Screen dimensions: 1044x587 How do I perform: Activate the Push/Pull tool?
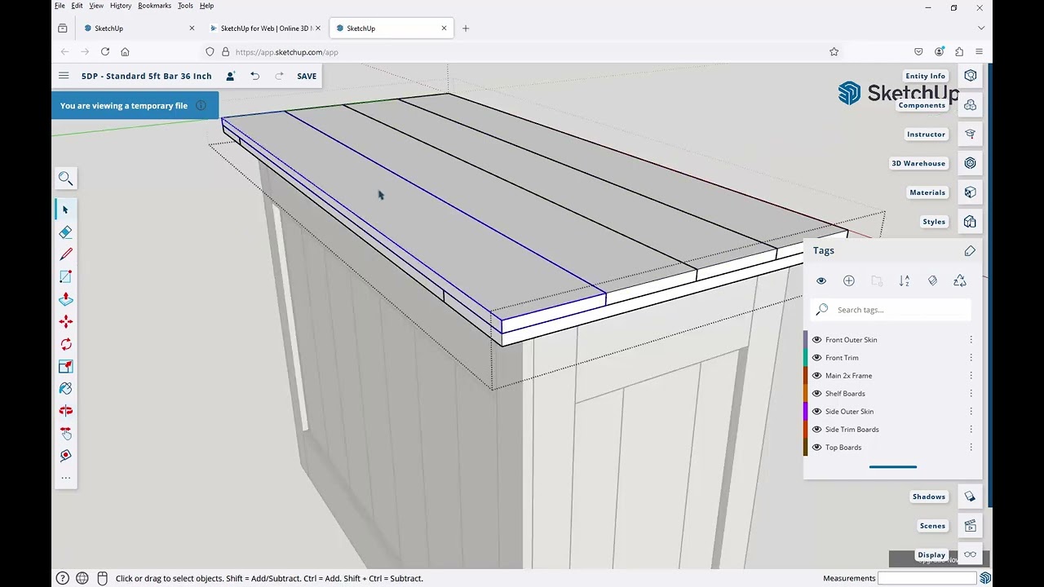tap(66, 299)
